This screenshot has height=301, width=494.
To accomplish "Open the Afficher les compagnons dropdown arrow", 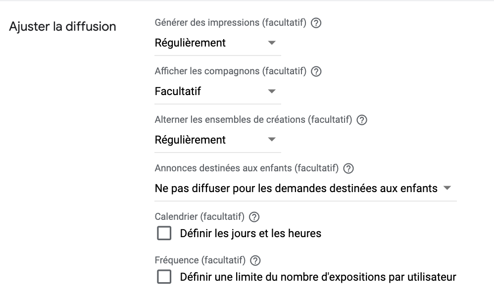I will [272, 92].
